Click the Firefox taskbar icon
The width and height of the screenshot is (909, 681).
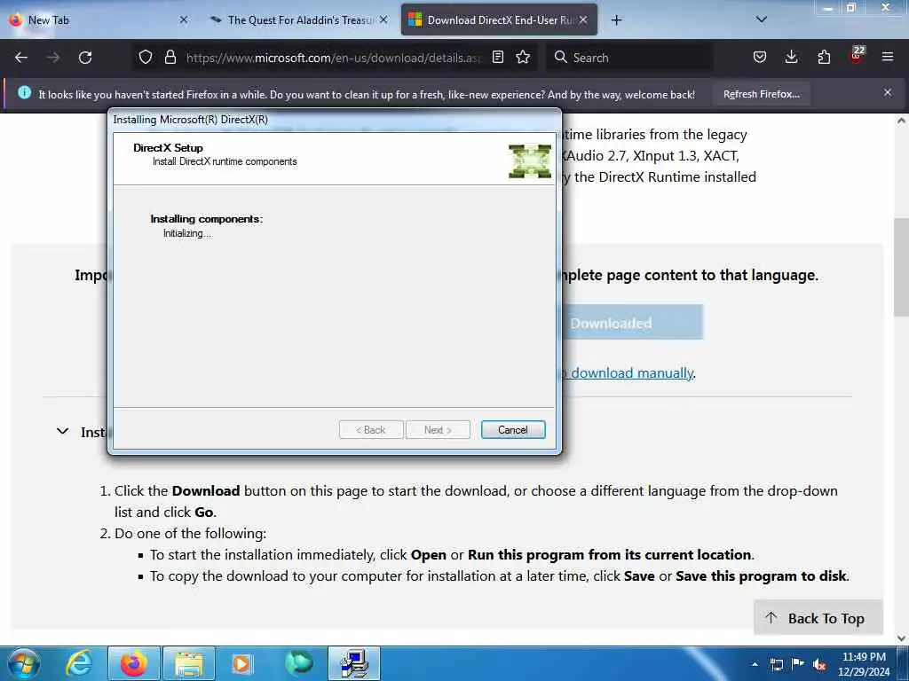tap(133, 663)
